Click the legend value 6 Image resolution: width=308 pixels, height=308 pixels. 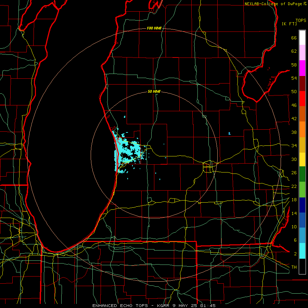(x=295, y=240)
